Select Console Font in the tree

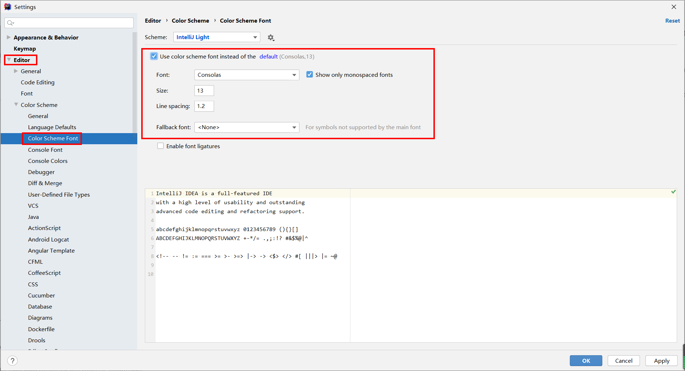[x=45, y=150]
